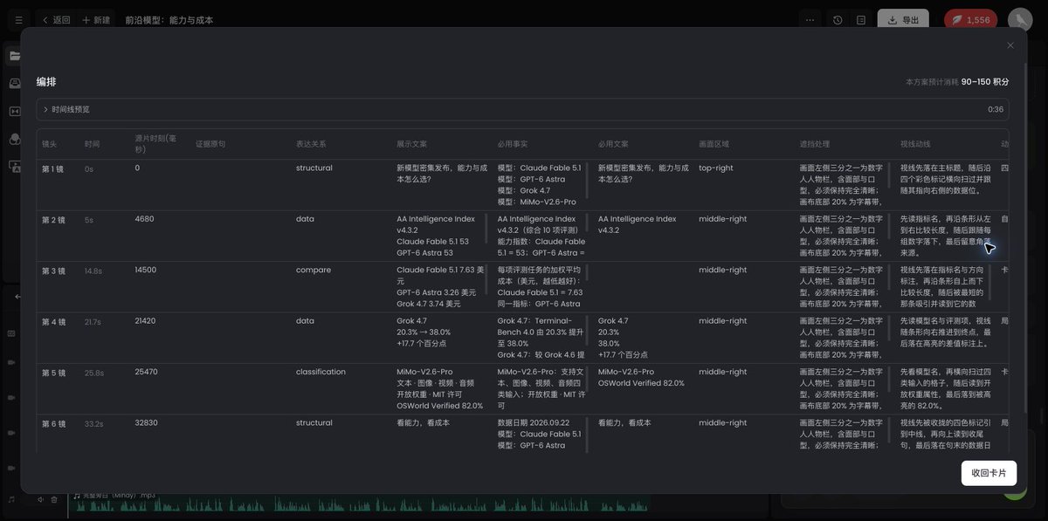
Task: Click the top-right 画面区域 cell
Action: (716, 168)
